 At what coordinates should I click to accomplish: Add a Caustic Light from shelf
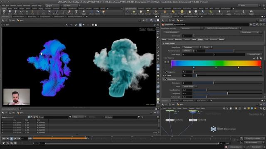pyautogui.click(x=202, y=12)
